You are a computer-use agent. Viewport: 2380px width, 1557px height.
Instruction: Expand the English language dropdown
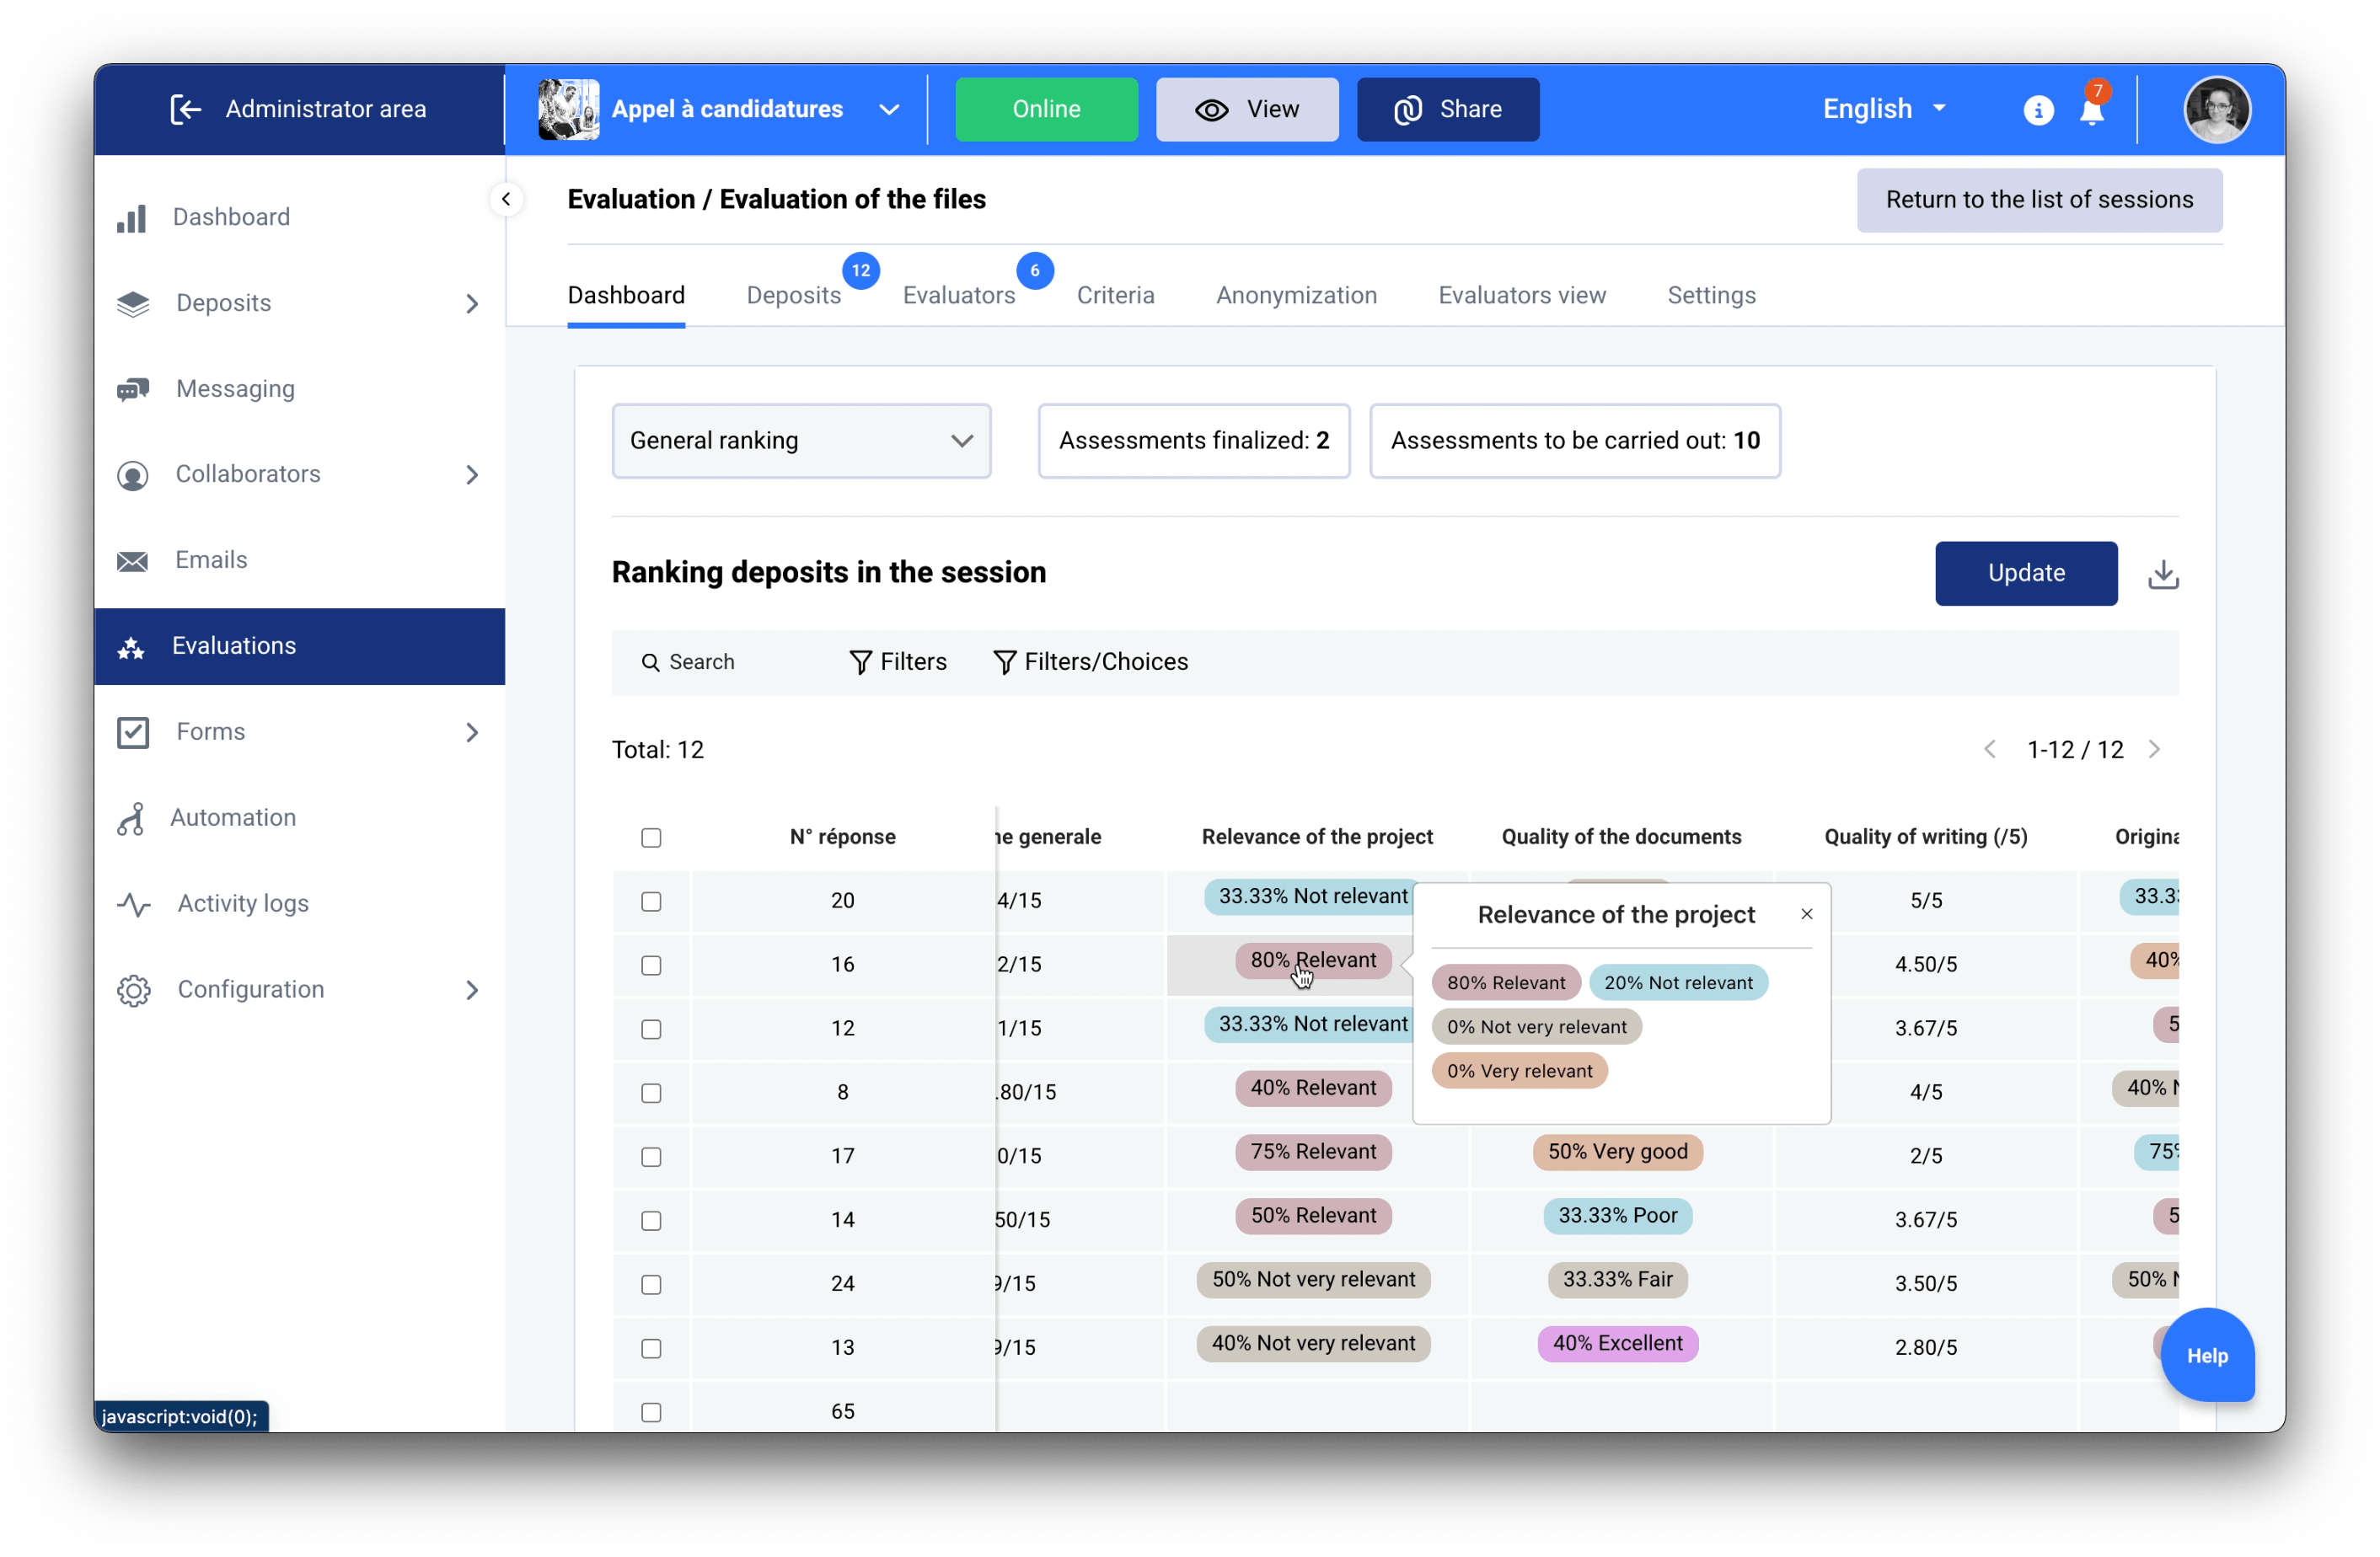click(1883, 109)
